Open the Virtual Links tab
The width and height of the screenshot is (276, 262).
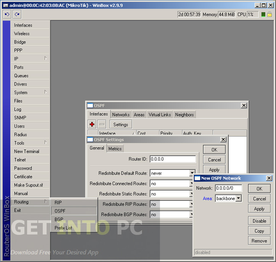pos(160,115)
